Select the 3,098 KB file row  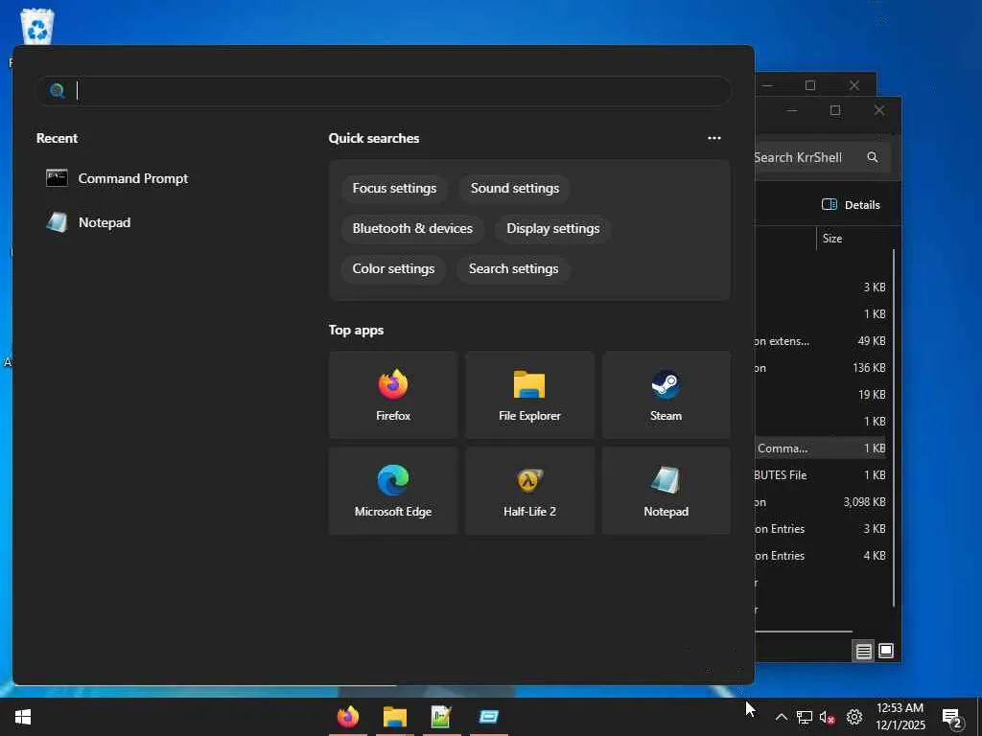tap(821, 502)
